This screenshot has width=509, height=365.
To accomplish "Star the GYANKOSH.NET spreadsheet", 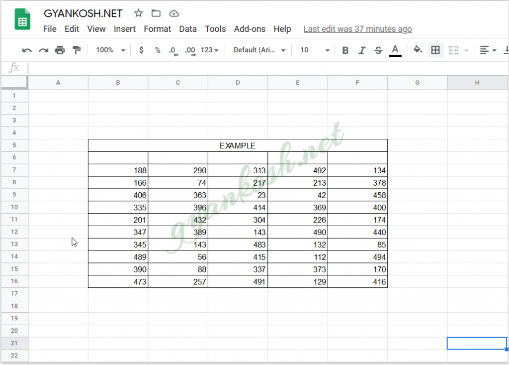I will pos(138,13).
